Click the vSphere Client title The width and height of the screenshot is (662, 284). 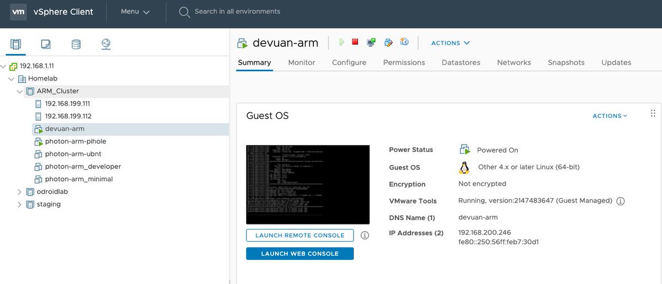[64, 12]
